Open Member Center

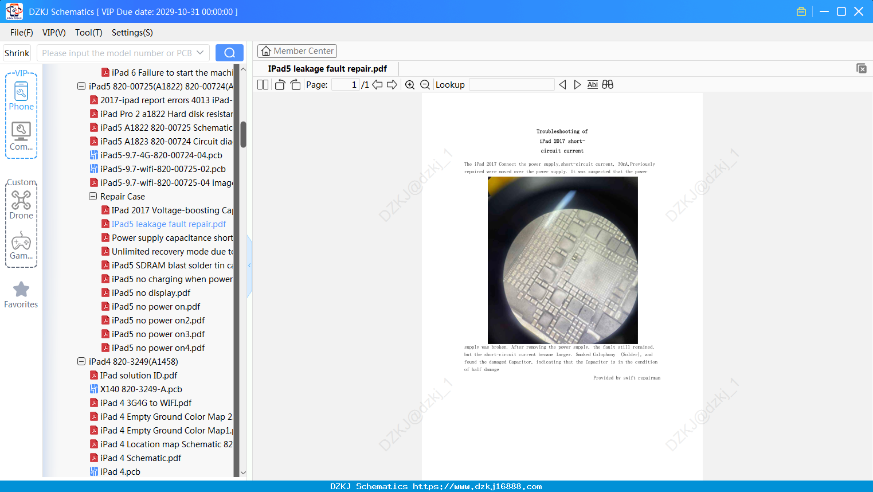click(297, 51)
